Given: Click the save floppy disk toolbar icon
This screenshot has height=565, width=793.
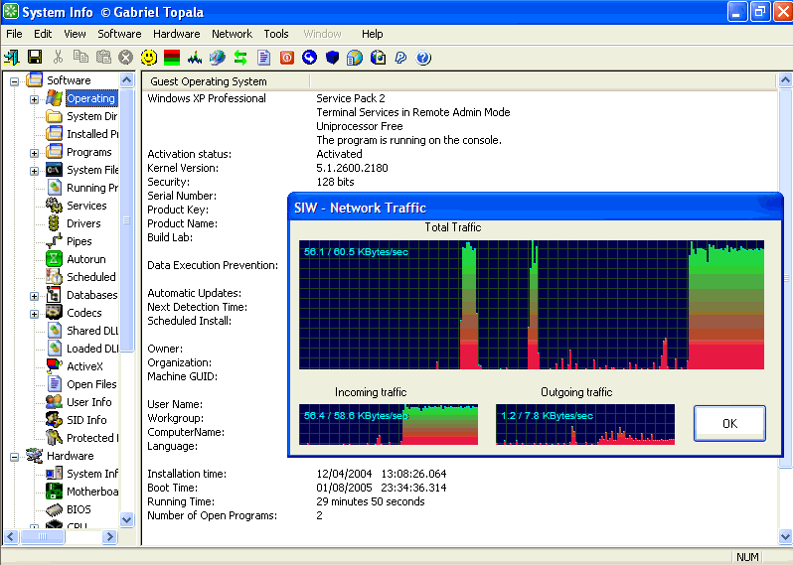Looking at the screenshot, I should [35, 58].
